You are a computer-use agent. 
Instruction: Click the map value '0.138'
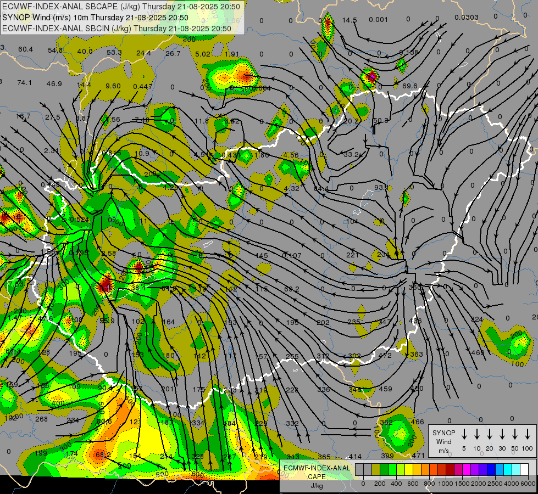(409, 52)
